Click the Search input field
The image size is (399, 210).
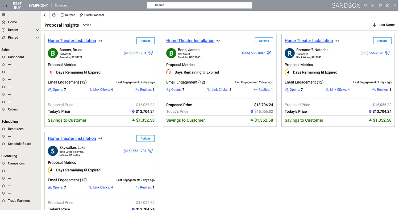(x=199, y=5)
